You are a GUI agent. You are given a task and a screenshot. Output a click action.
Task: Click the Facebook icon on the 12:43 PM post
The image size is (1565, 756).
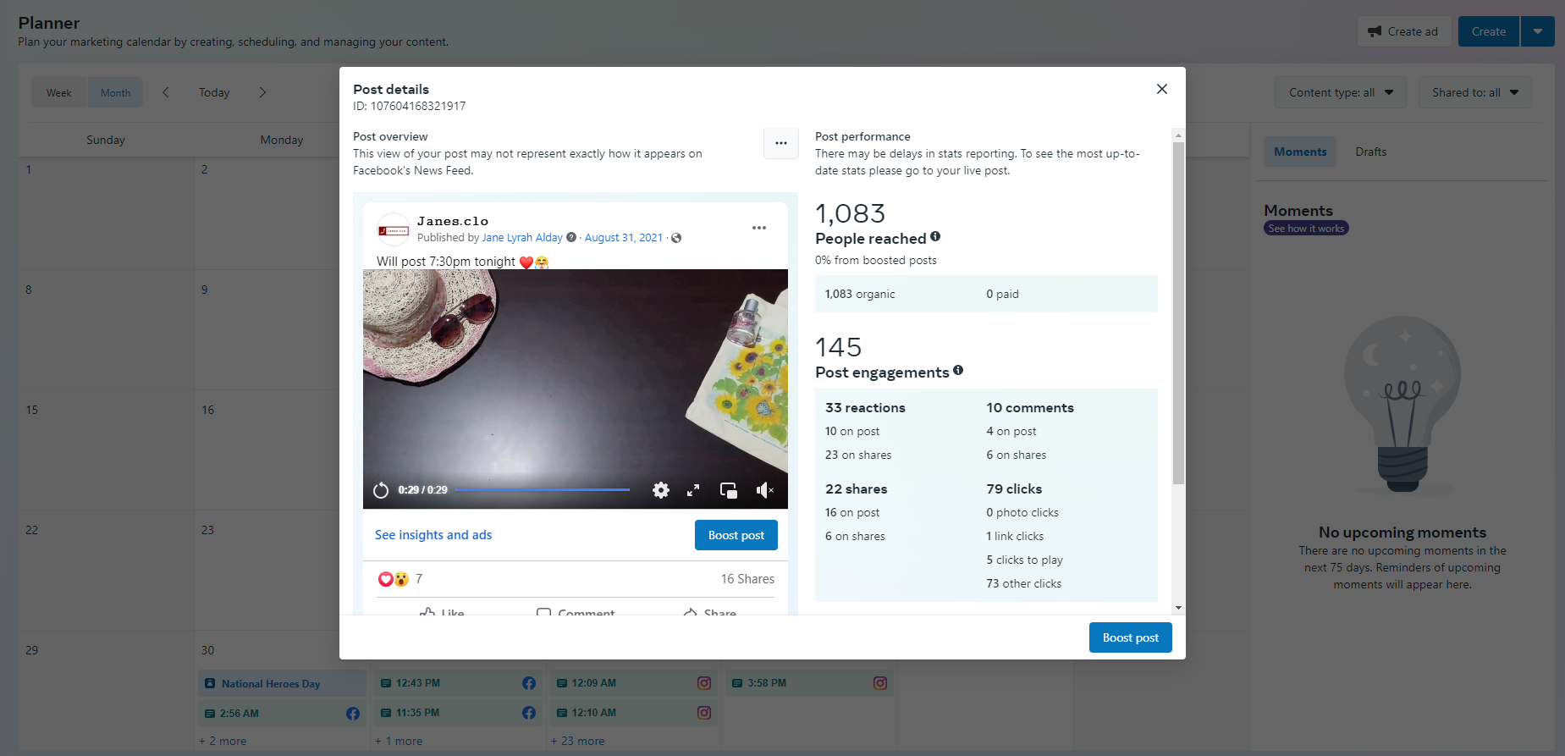(529, 683)
